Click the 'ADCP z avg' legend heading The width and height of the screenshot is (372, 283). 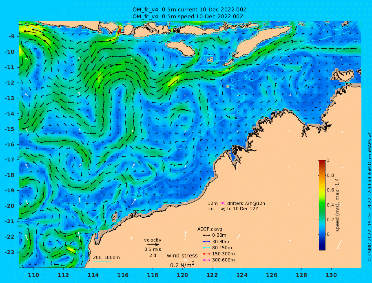coord(210,229)
